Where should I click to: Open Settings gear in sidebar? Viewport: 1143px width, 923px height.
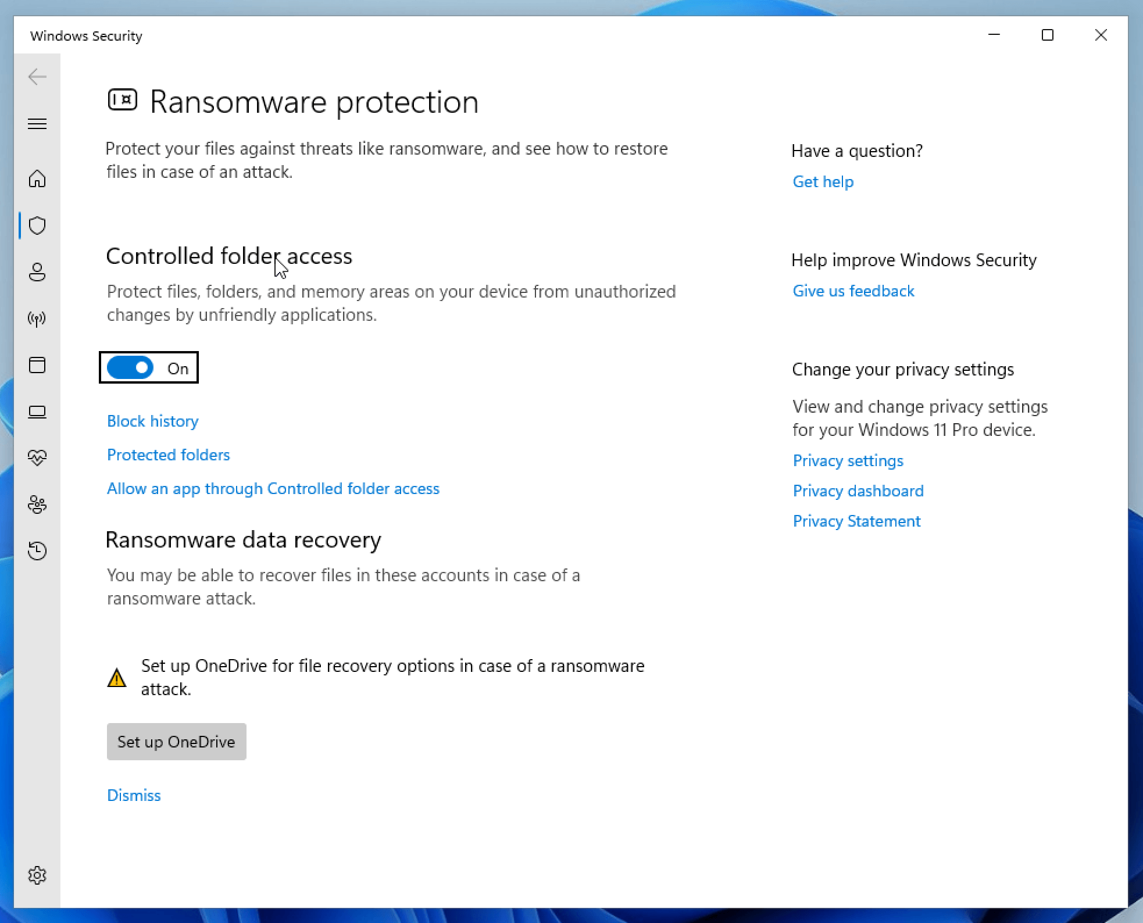coord(37,875)
